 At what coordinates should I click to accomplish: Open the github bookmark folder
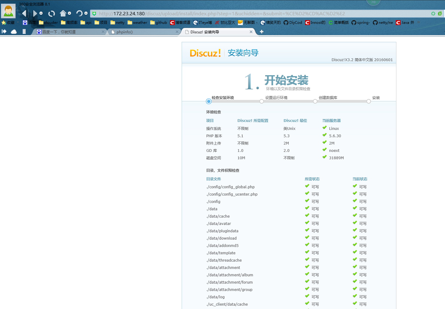pyautogui.click(x=158, y=23)
